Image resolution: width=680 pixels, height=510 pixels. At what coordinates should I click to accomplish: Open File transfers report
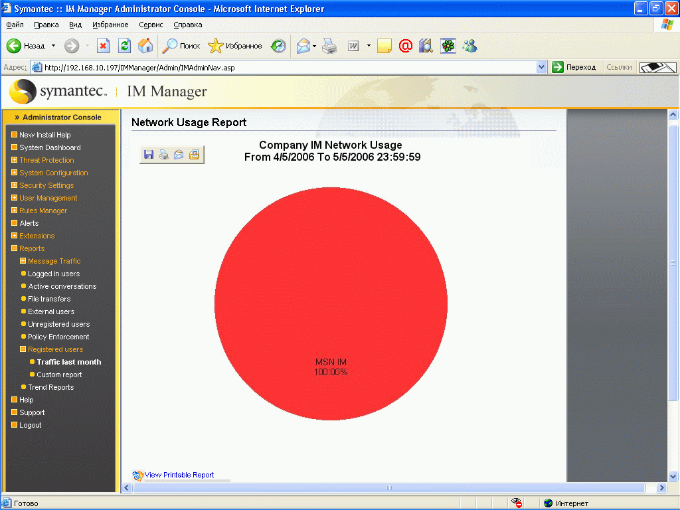(49, 299)
